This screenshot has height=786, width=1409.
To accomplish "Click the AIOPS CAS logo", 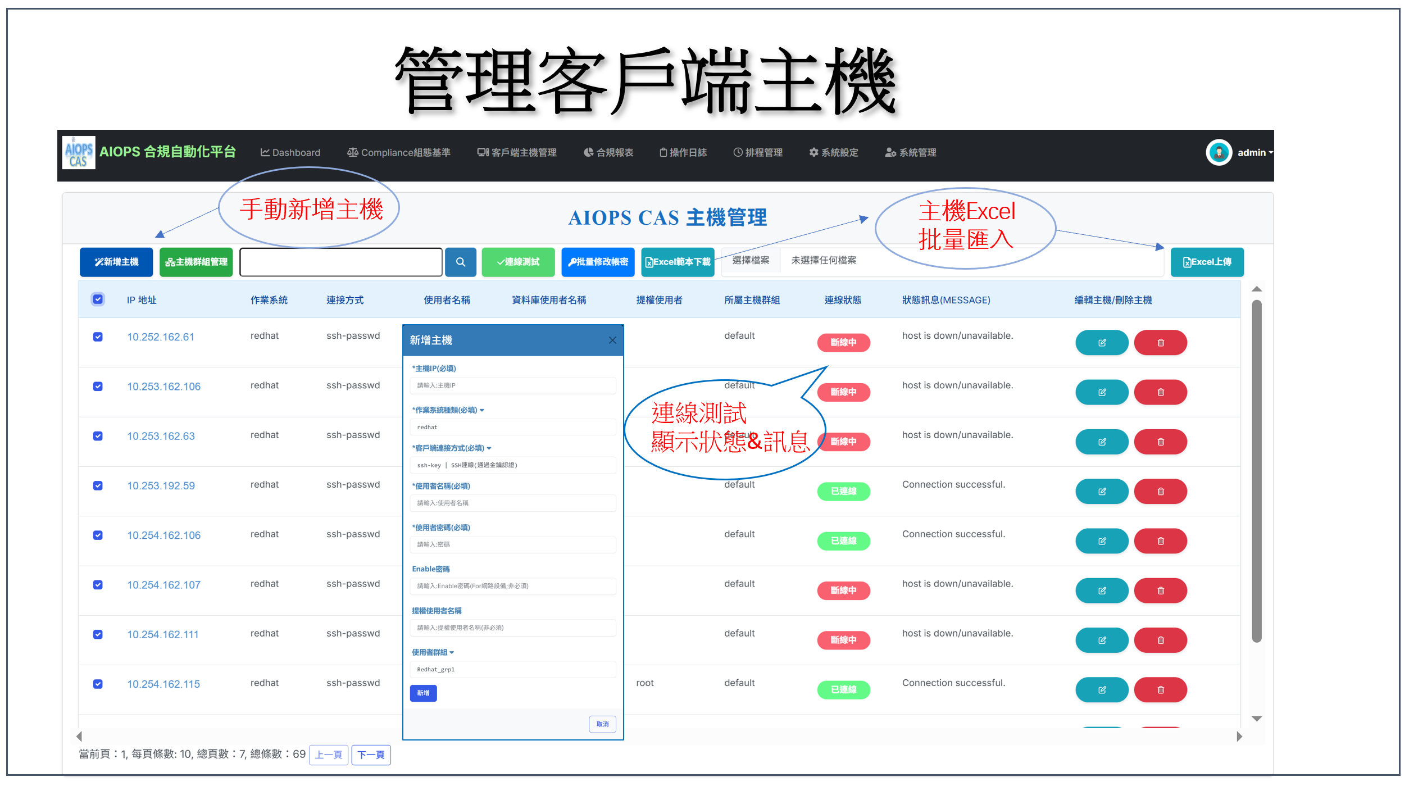I will tap(78, 153).
